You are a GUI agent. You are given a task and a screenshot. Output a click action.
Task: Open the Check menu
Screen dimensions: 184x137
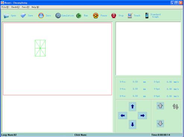tap(15, 7)
